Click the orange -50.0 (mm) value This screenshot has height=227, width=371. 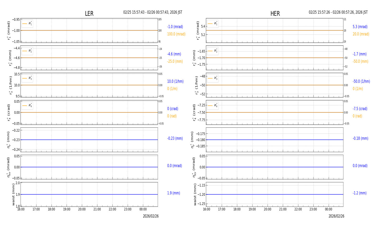[360, 61]
